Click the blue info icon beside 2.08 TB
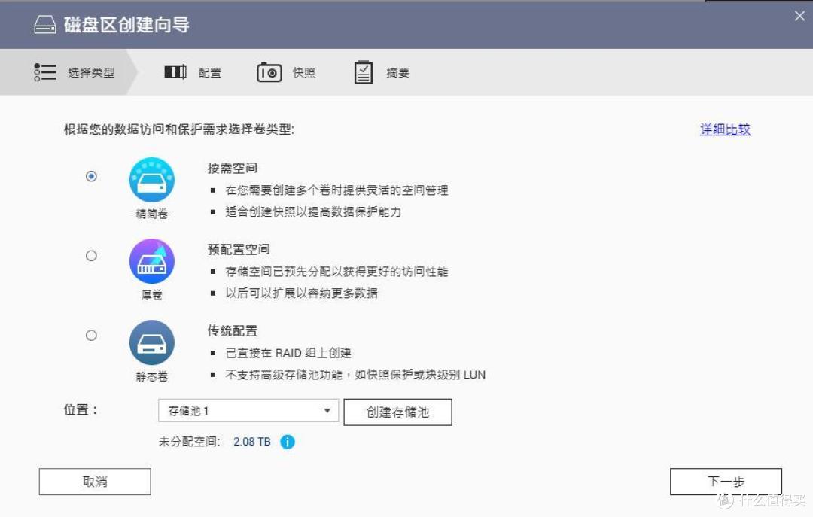The height and width of the screenshot is (517, 813). (288, 442)
